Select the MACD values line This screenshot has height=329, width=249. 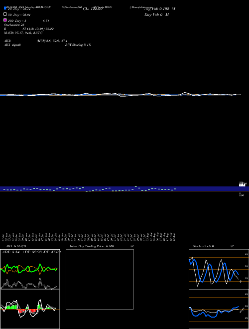point(23,33)
